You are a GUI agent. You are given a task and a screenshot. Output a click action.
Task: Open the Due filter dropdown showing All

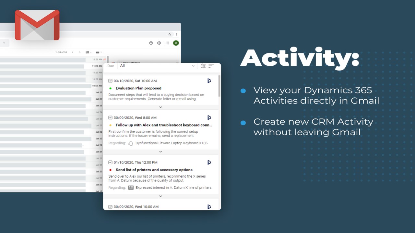click(x=157, y=66)
